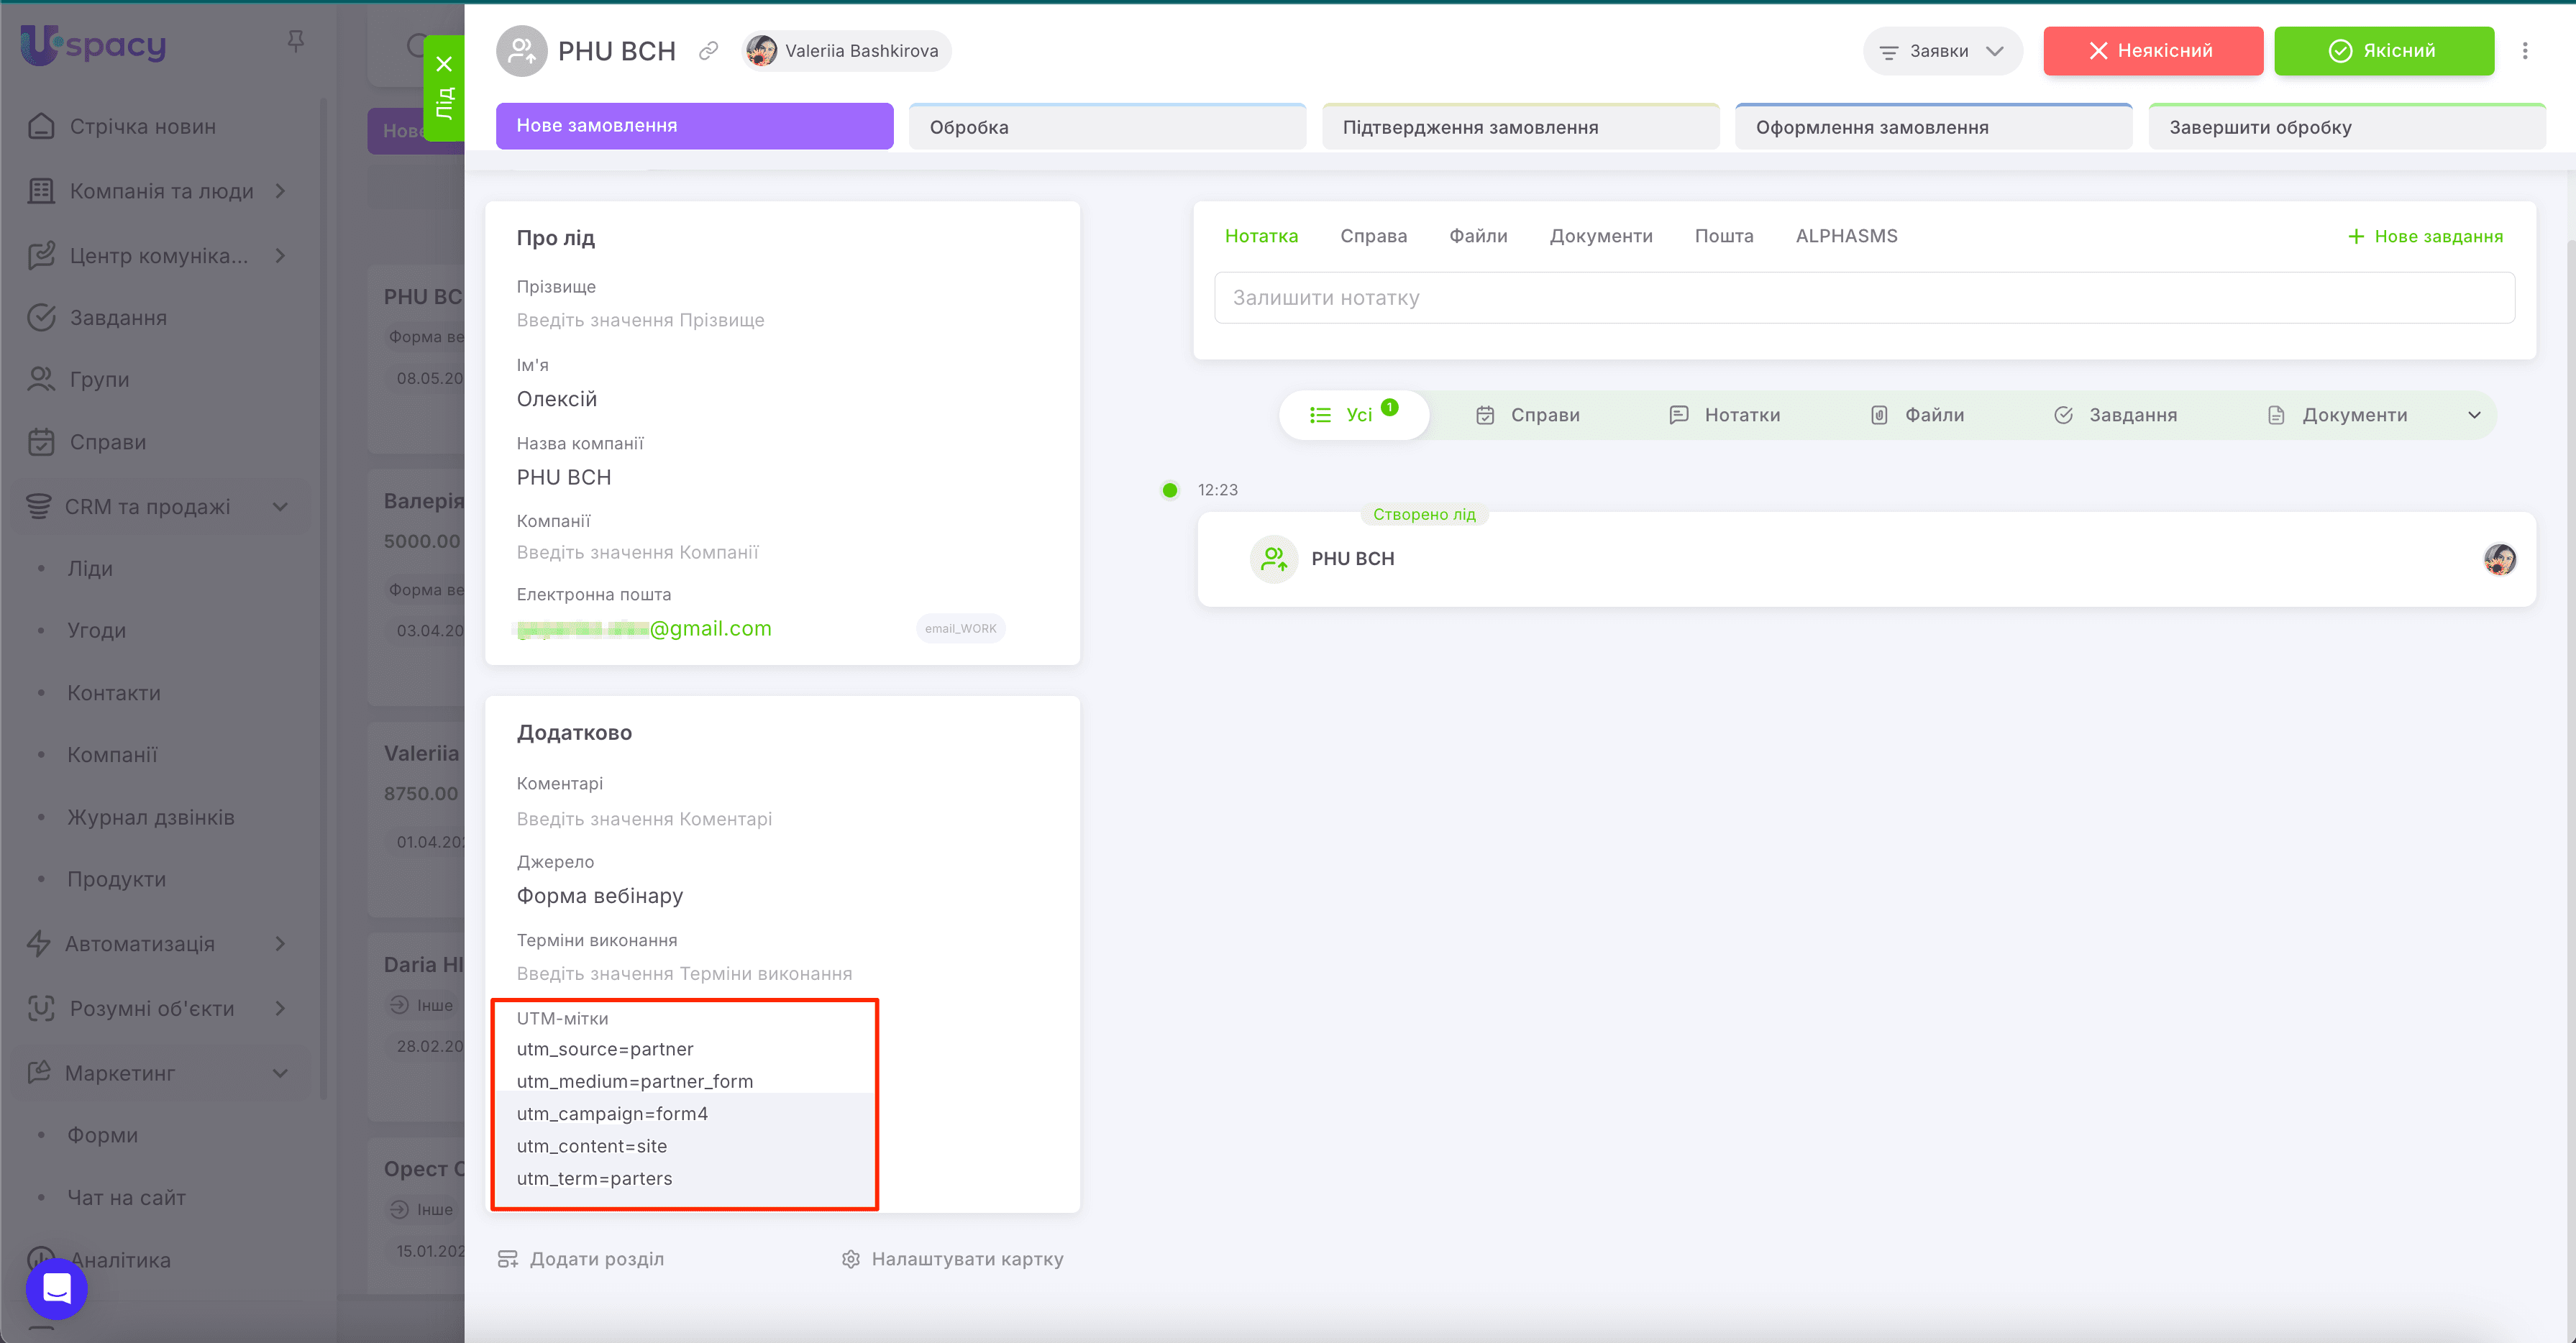Image resolution: width=2576 pixels, height=1343 pixels.
Task: Collapse the CRM та продажі section
Action: click(280, 507)
